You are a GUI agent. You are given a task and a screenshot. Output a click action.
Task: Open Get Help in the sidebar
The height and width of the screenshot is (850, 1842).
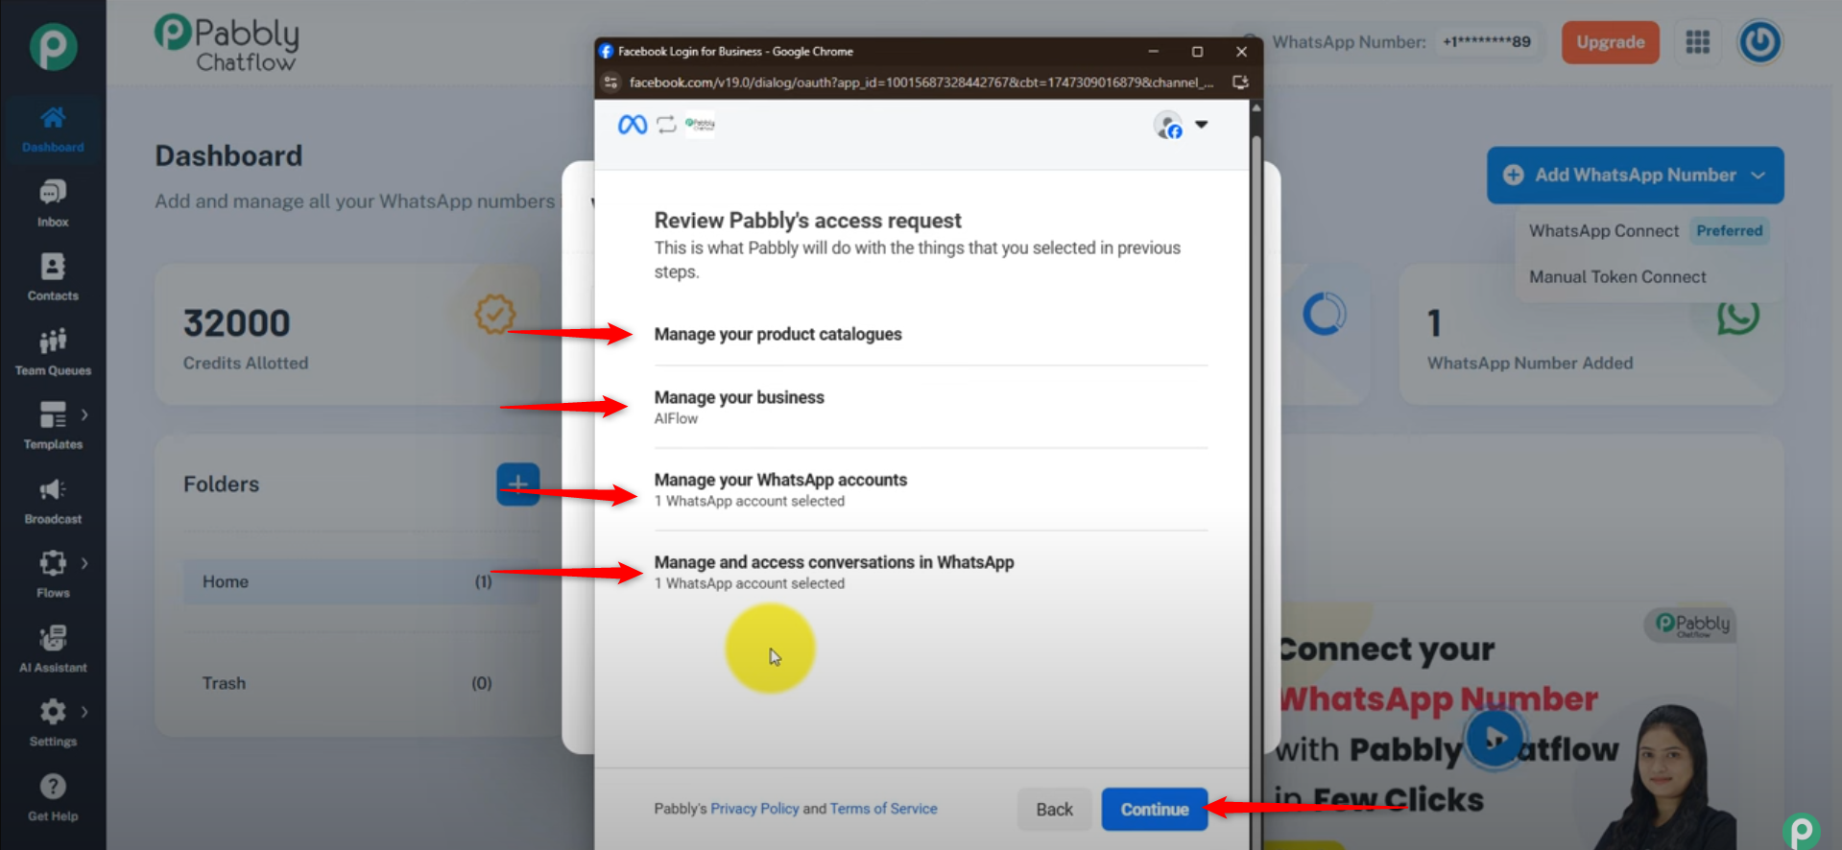pos(53,798)
